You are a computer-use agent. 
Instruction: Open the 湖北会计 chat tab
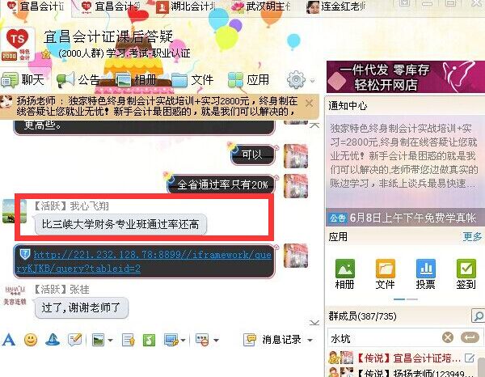187,6
